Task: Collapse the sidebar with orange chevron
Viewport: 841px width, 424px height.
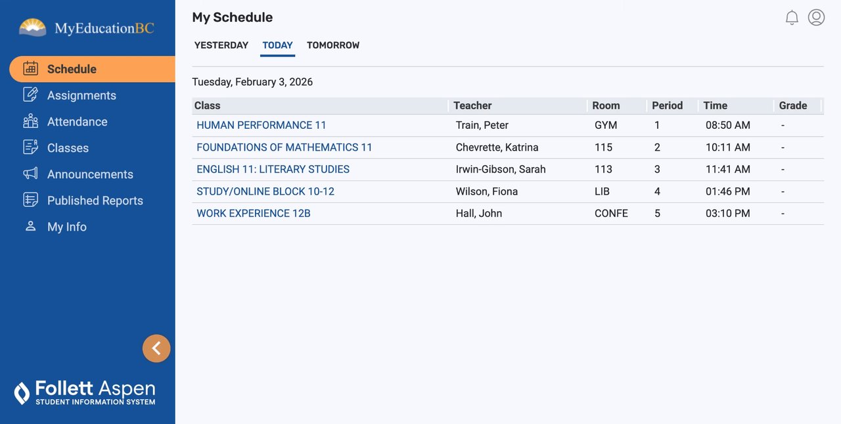Action: pos(156,348)
